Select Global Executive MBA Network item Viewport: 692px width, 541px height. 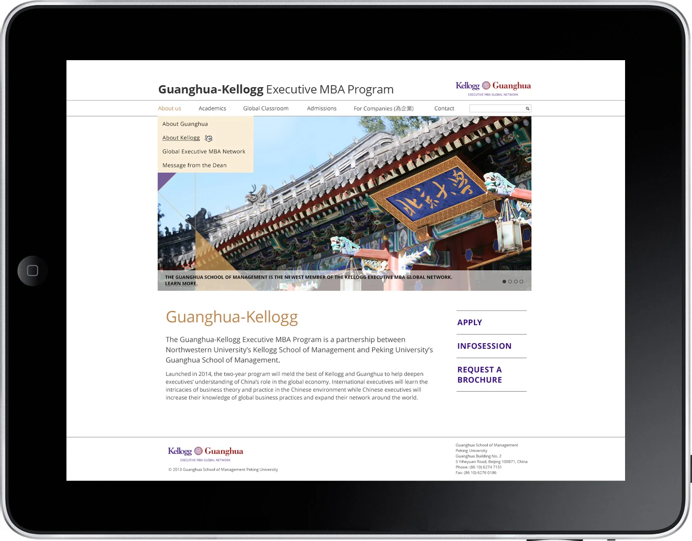click(x=204, y=152)
